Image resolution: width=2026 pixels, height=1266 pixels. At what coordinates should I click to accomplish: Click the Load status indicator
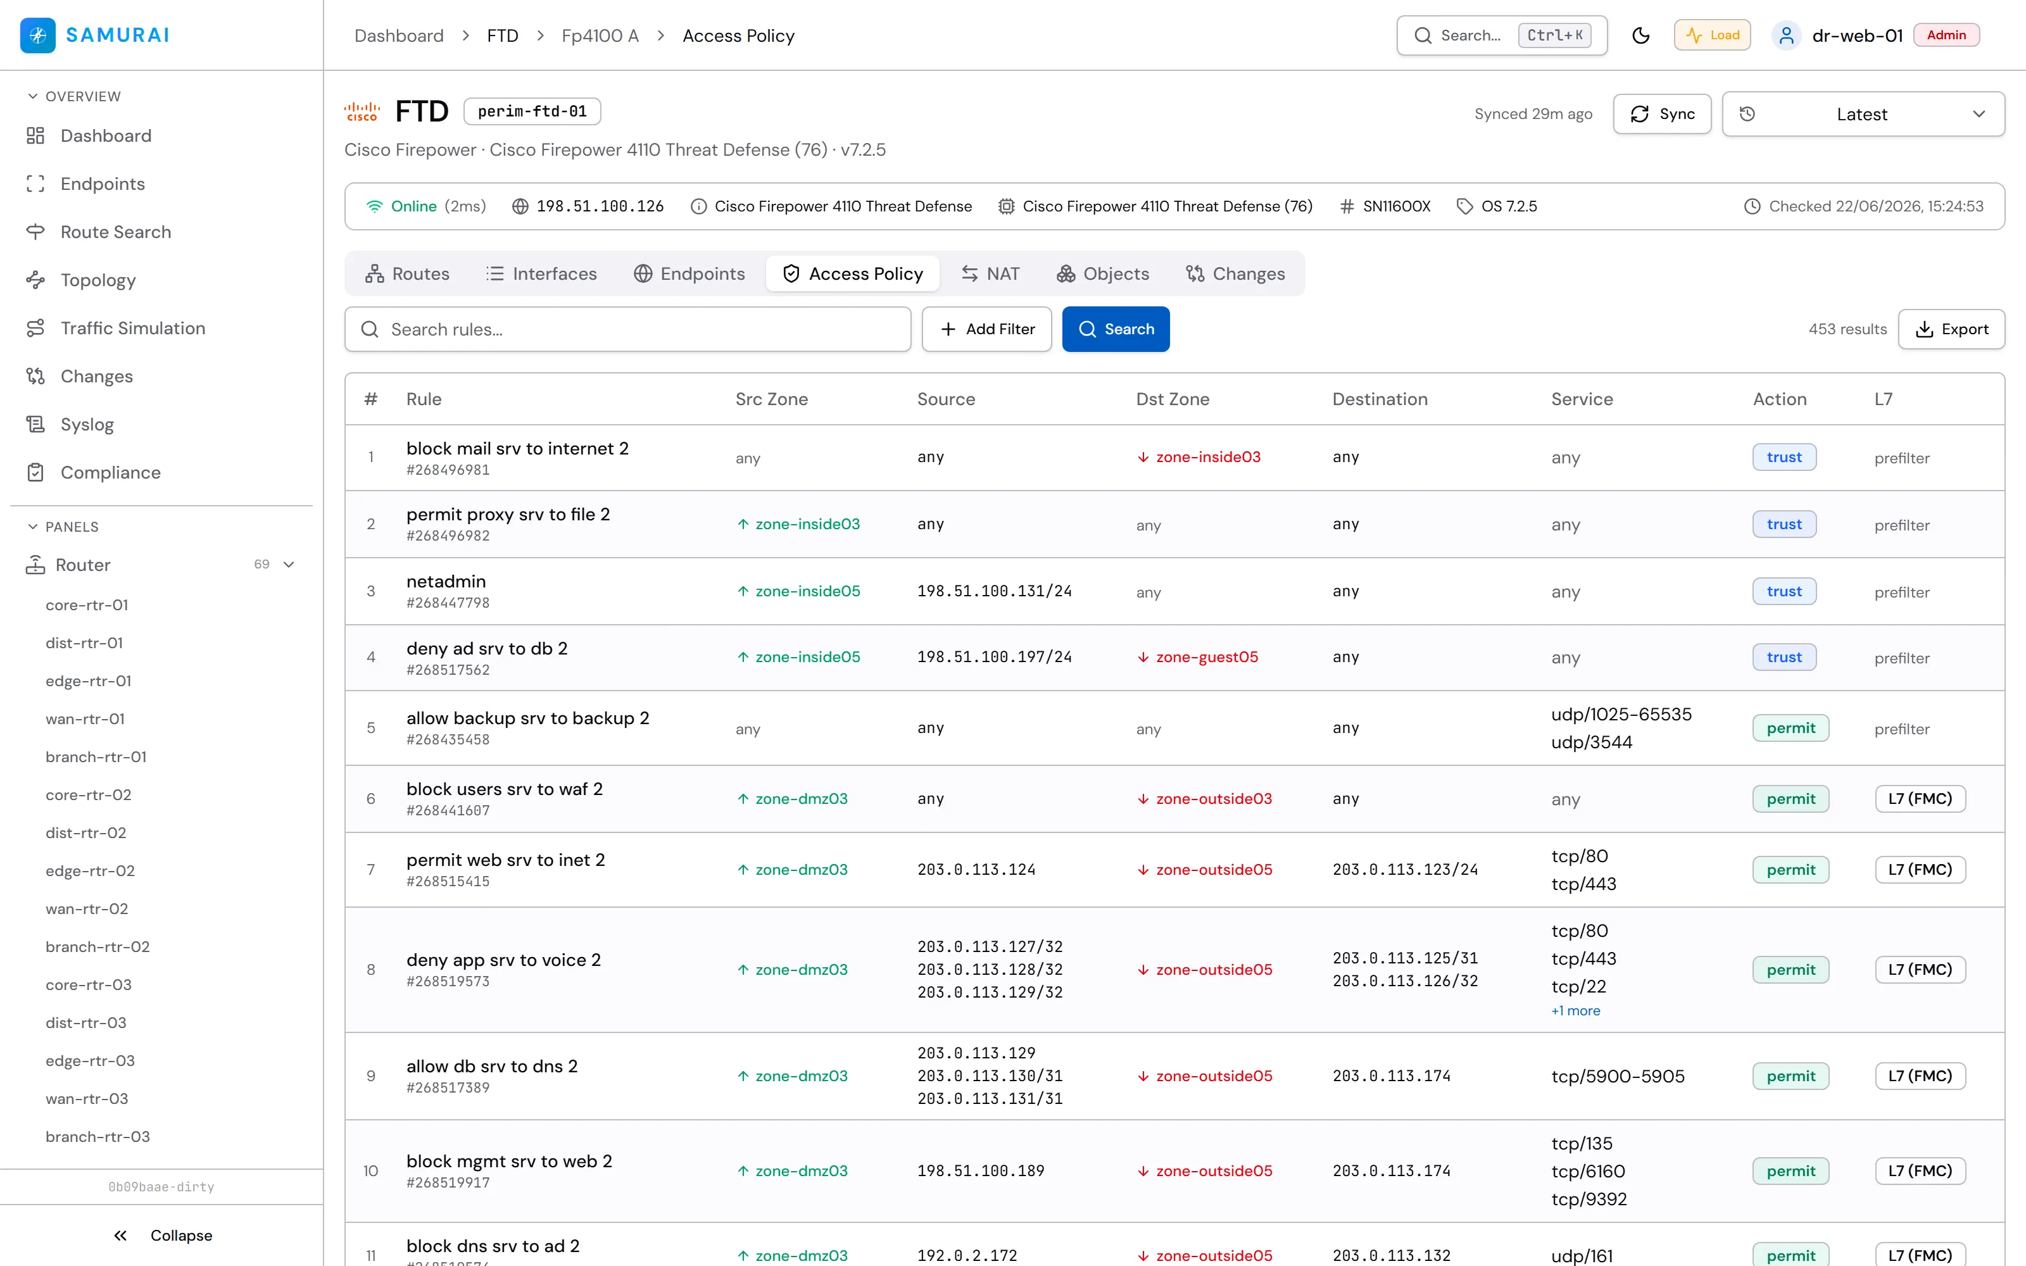tap(1712, 35)
